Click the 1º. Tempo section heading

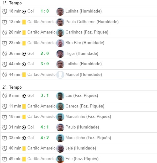point(12,3)
